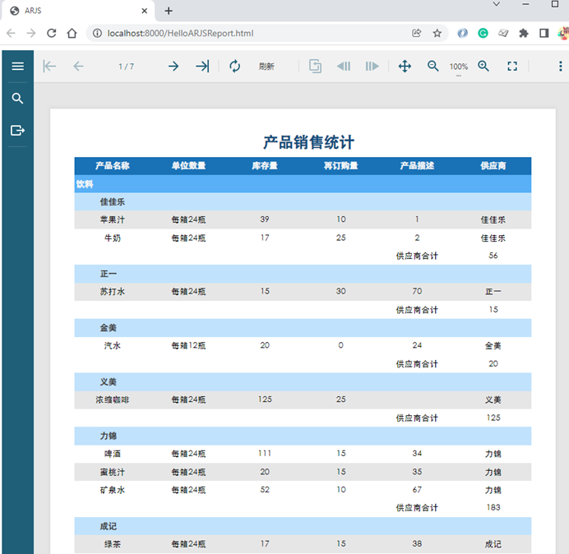Screen dimensions: 569x554
Task: Click the green Grammarly extension icon
Action: tap(483, 34)
